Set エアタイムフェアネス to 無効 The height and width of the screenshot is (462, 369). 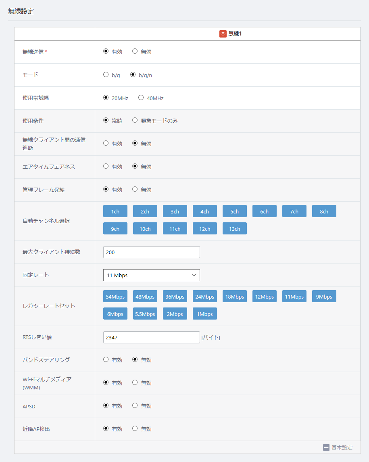click(x=135, y=166)
